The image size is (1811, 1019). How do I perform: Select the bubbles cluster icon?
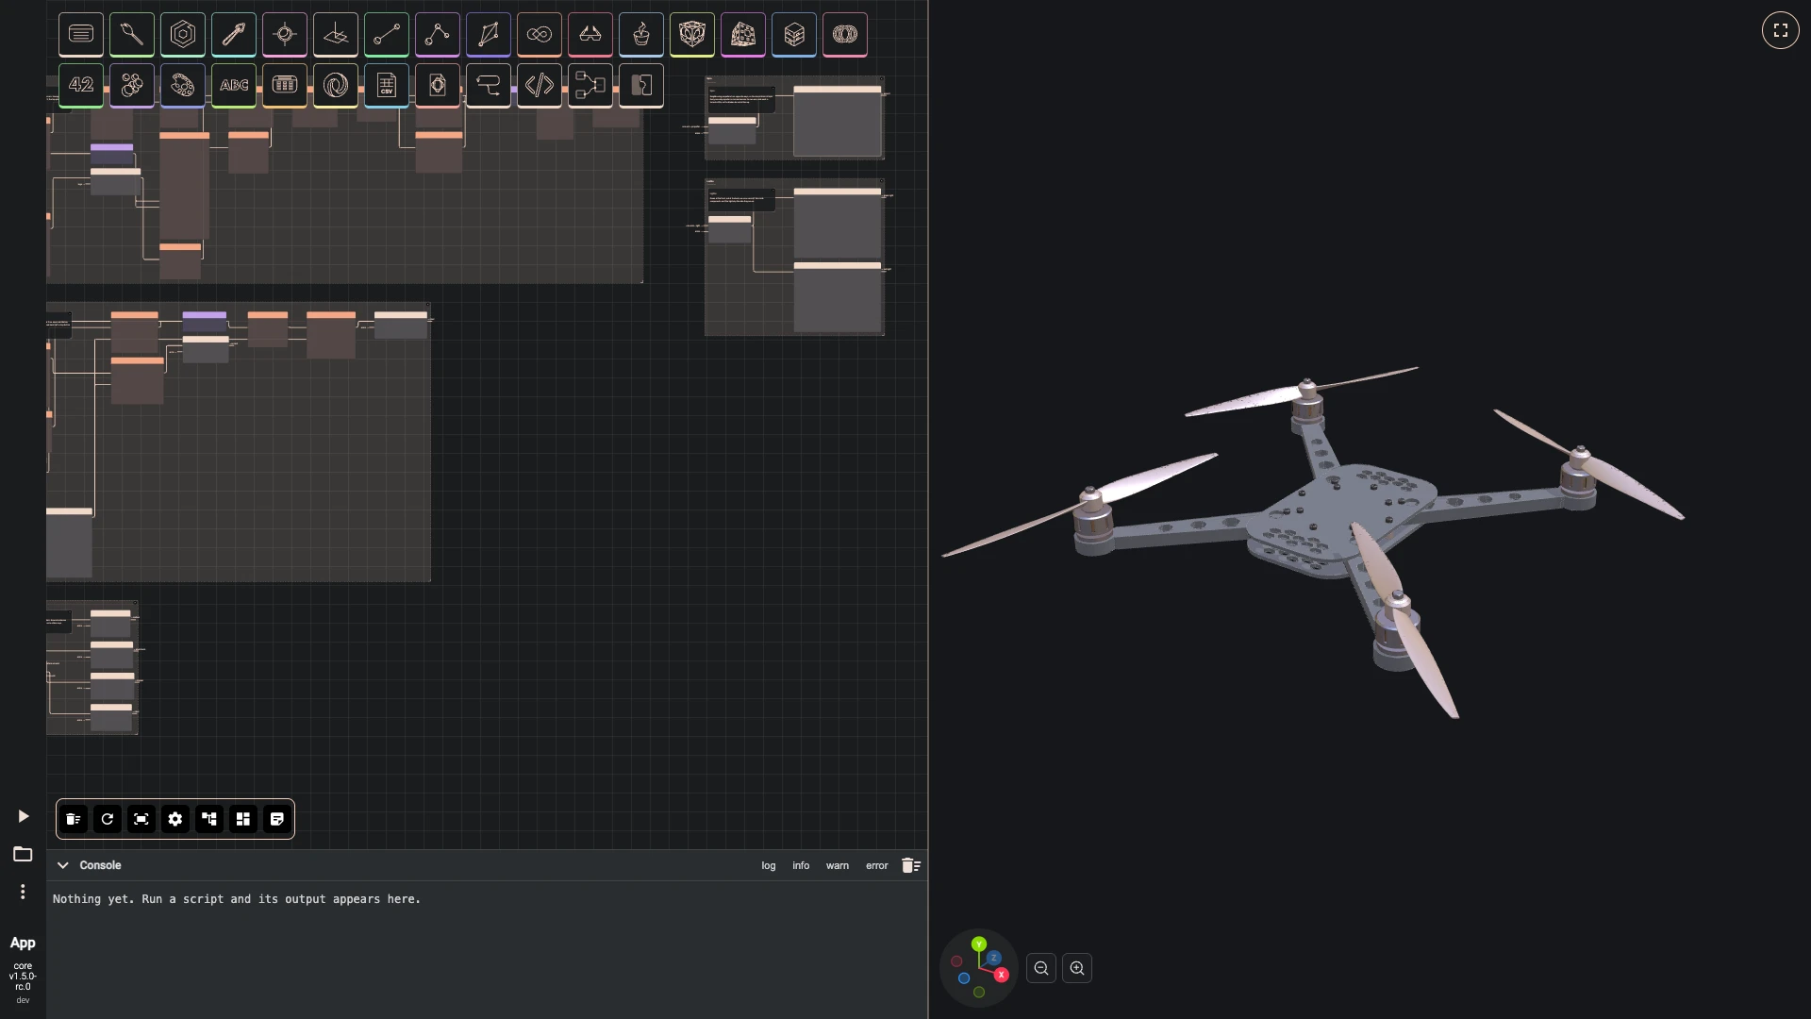[x=132, y=85]
